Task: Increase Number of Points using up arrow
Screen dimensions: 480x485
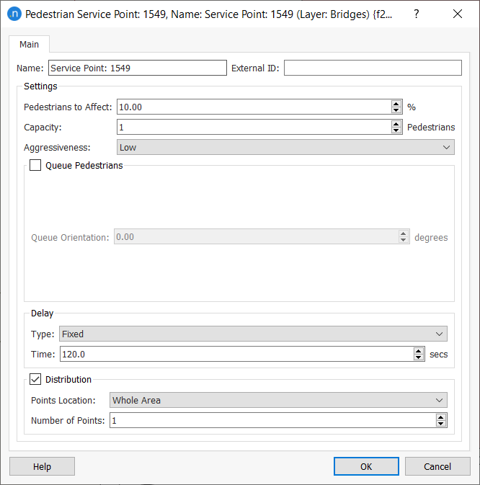Action: click(x=441, y=417)
